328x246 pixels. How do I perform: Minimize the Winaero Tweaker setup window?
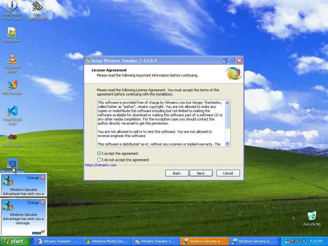pos(224,61)
